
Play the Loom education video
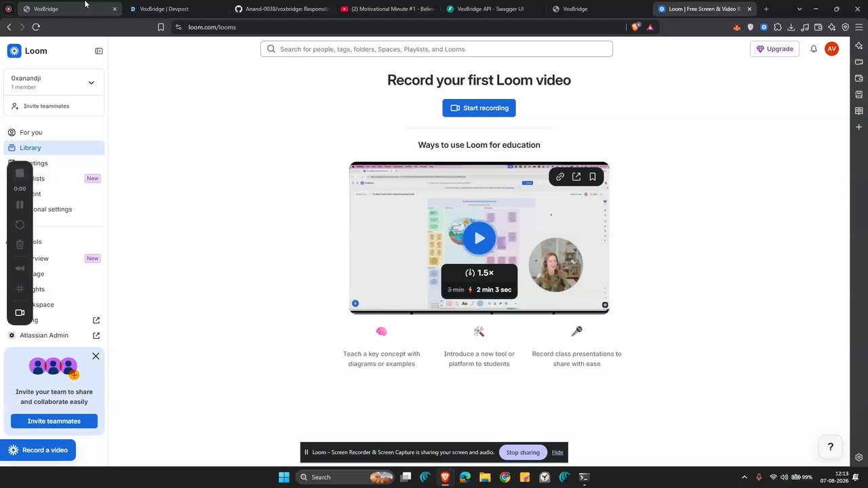point(479,238)
